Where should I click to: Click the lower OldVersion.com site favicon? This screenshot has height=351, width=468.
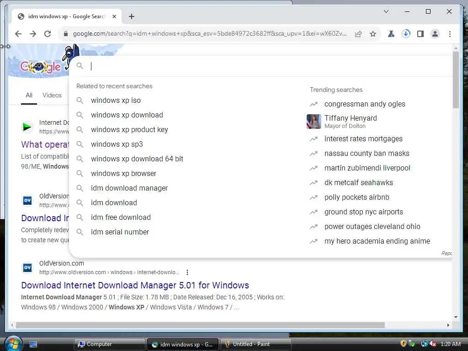pyautogui.click(x=27, y=267)
